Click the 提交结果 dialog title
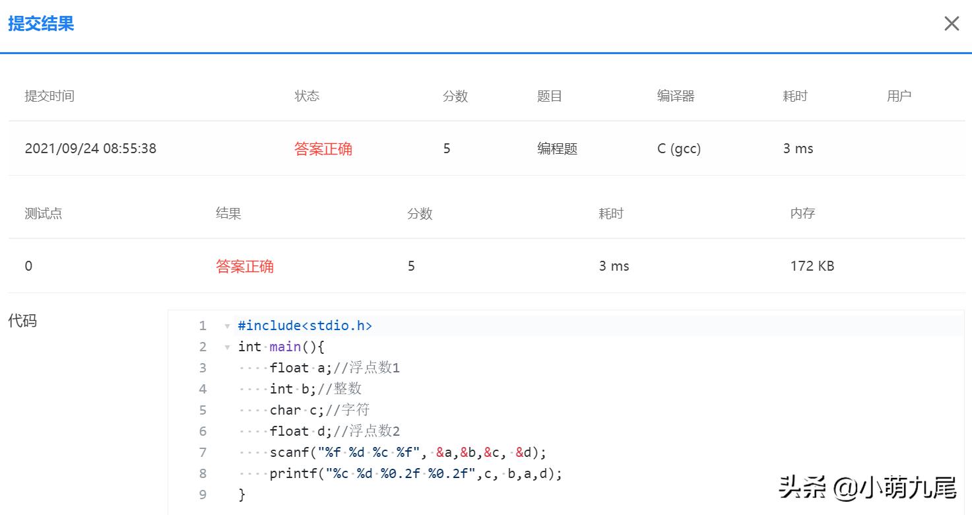The image size is (972, 515). click(x=41, y=24)
